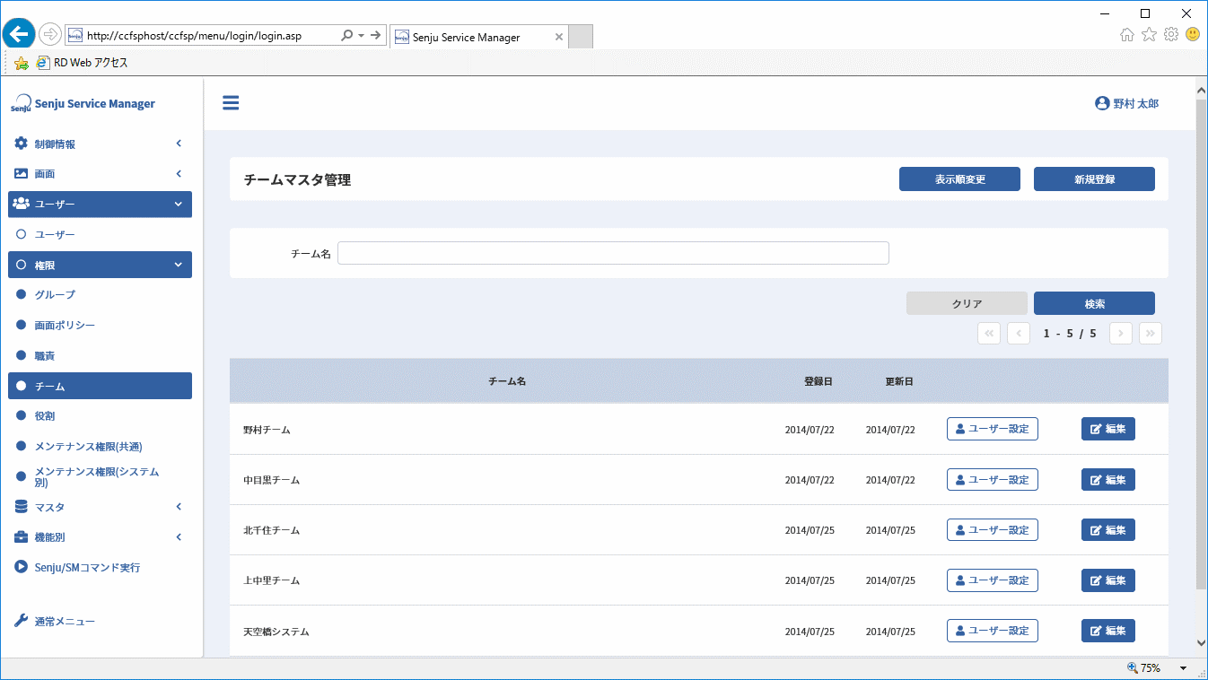Click the 表示順変更 button
1208x680 pixels.
(959, 179)
